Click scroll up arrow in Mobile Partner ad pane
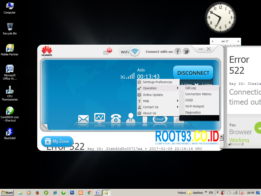Image resolution: width=261 pixels, height=196 pixels. tap(221, 136)
